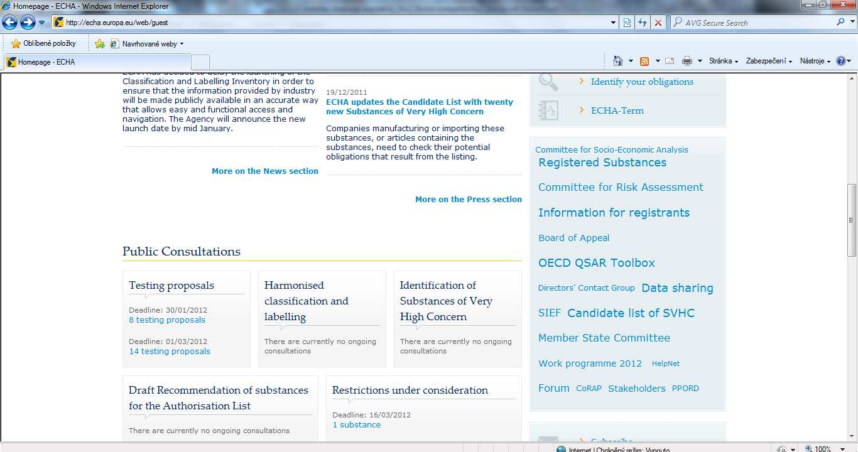Image resolution: width=858 pixels, height=452 pixels.
Task: Follow More on the News section
Action: click(x=265, y=171)
